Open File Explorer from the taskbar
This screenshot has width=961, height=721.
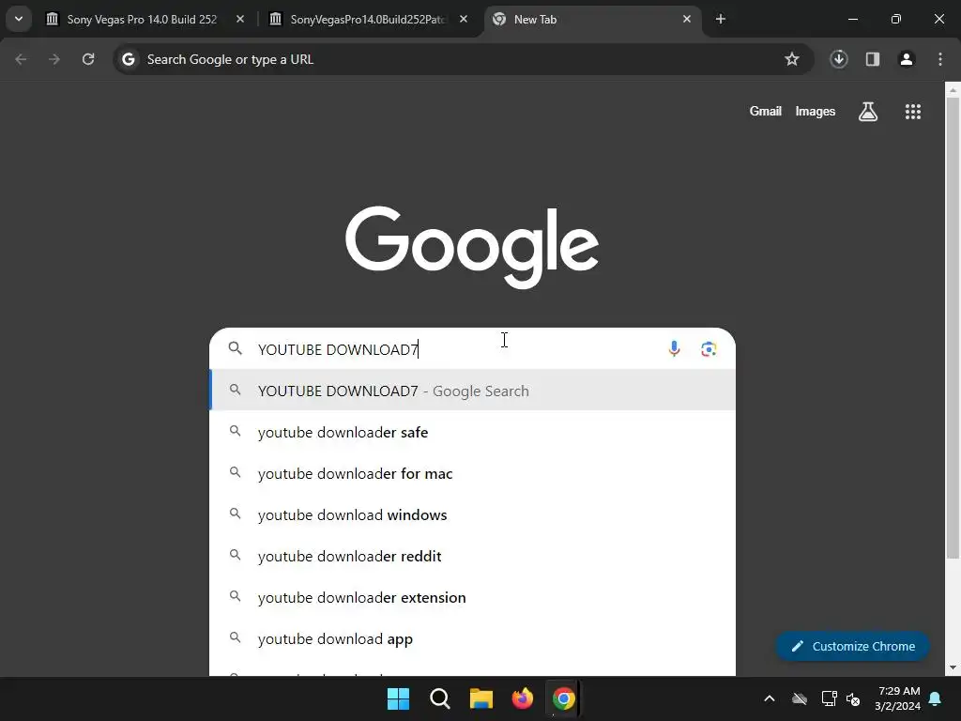coord(481,698)
